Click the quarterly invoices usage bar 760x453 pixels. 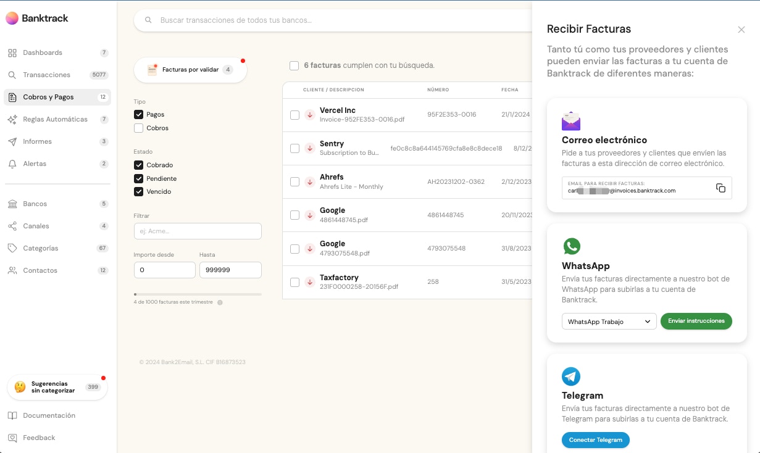[198, 294]
